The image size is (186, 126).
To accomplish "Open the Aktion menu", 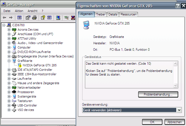I will pyautogui.click(x=19, y=11).
